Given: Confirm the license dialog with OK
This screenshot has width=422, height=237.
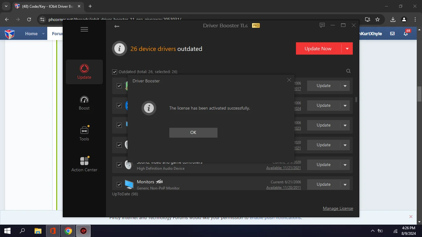Looking at the screenshot, I should [x=193, y=132].
